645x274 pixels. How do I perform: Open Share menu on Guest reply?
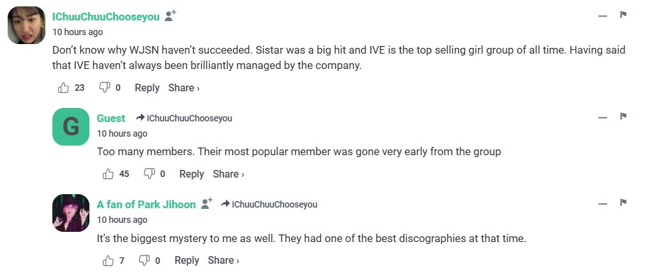tap(228, 174)
